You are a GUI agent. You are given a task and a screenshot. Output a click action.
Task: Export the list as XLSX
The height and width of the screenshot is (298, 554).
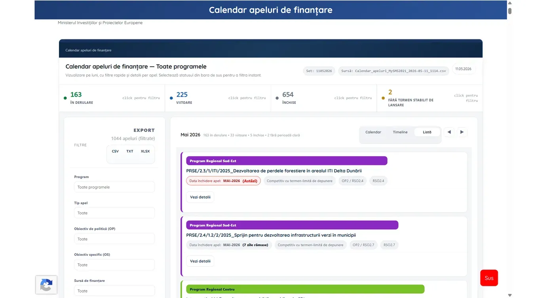(145, 151)
